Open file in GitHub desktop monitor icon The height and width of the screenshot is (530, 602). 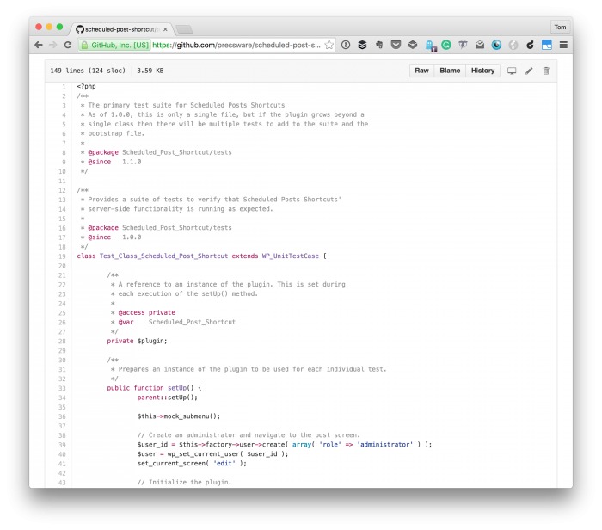pos(512,71)
